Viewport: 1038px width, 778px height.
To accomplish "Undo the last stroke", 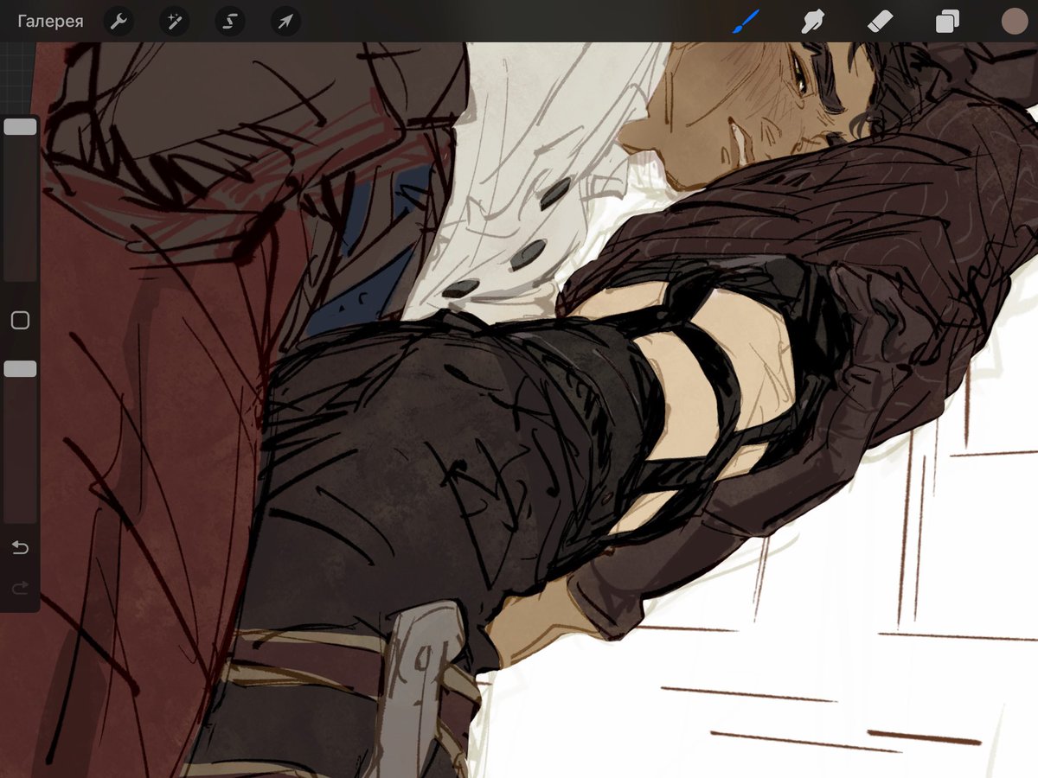I will pyautogui.click(x=20, y=548).
